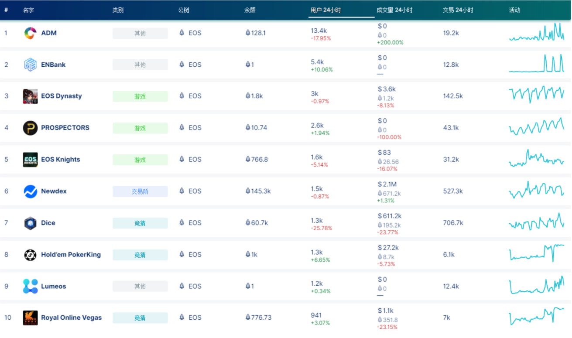
Task: Click the 13.4k users value for ADM
Action: pyautogui.click(x=319, y=31)
